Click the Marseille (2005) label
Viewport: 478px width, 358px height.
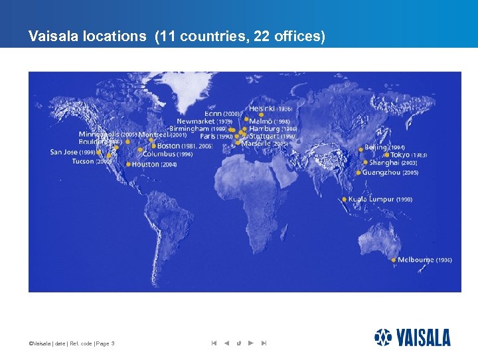pyautogui.click(x=265, y=143)
